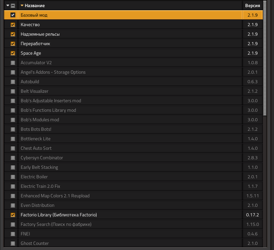Select the Bottleneck Lite mod name

[x=36, y=139]
